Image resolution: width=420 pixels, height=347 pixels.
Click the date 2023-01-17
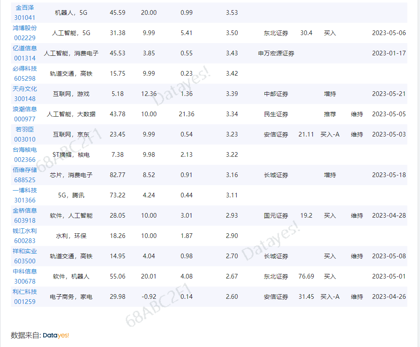coord(389,53)
